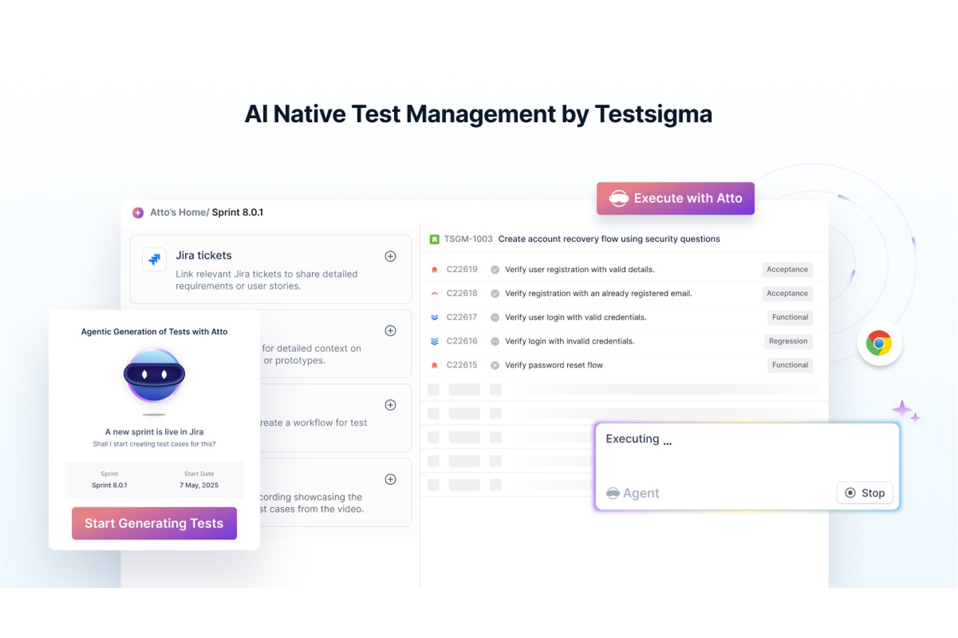Click Atto's Home breadcrumb link
The image size is (958, 638).
[178, 212]
